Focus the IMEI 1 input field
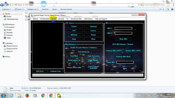This screenshot has width=175, height=98. coord(123,28)
